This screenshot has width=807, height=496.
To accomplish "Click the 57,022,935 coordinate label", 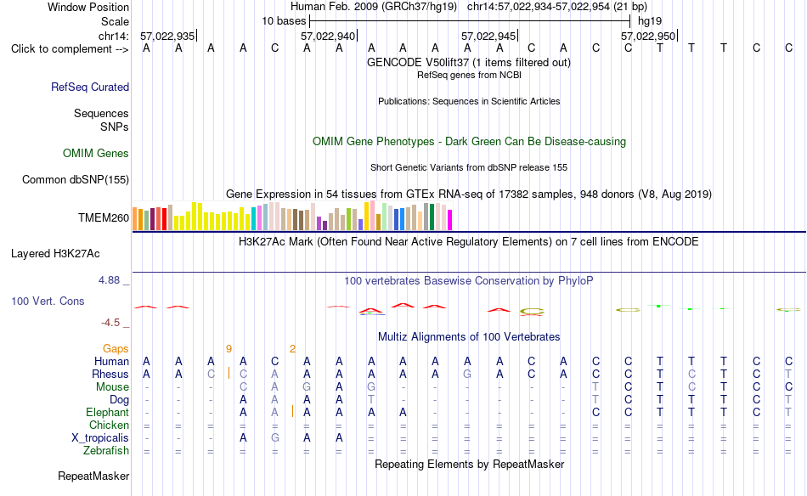I will click(167, 36).
